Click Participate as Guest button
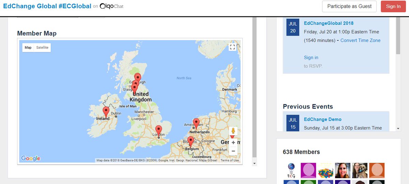This screenshot has height=184, width=409. (x=349, y=6)
